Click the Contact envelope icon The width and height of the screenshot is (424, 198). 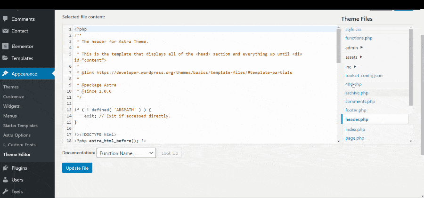pyautogui.click(x=5, y=31)
